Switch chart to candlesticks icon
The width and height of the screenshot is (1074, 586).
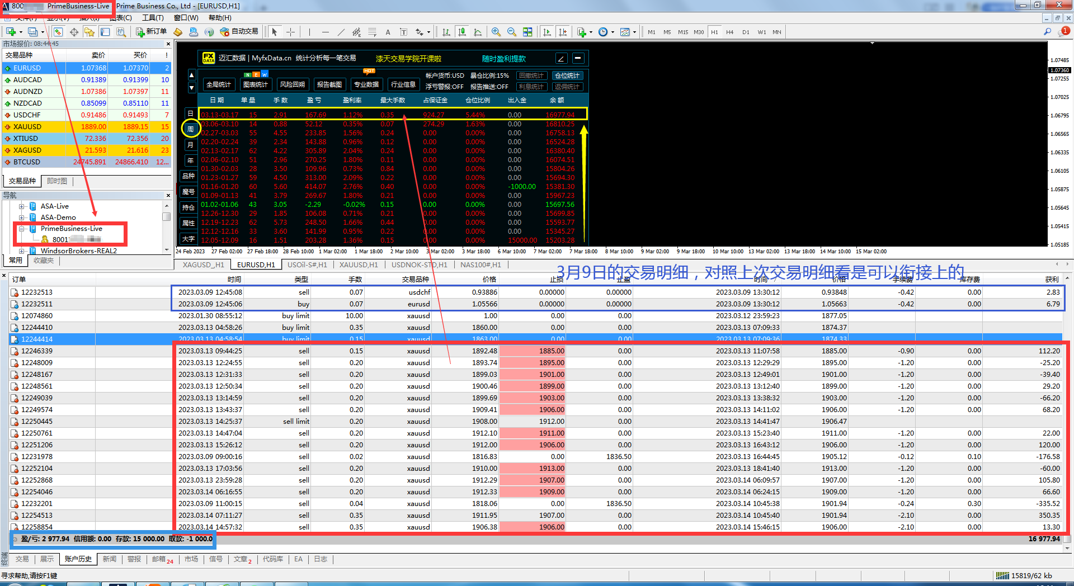461,32
